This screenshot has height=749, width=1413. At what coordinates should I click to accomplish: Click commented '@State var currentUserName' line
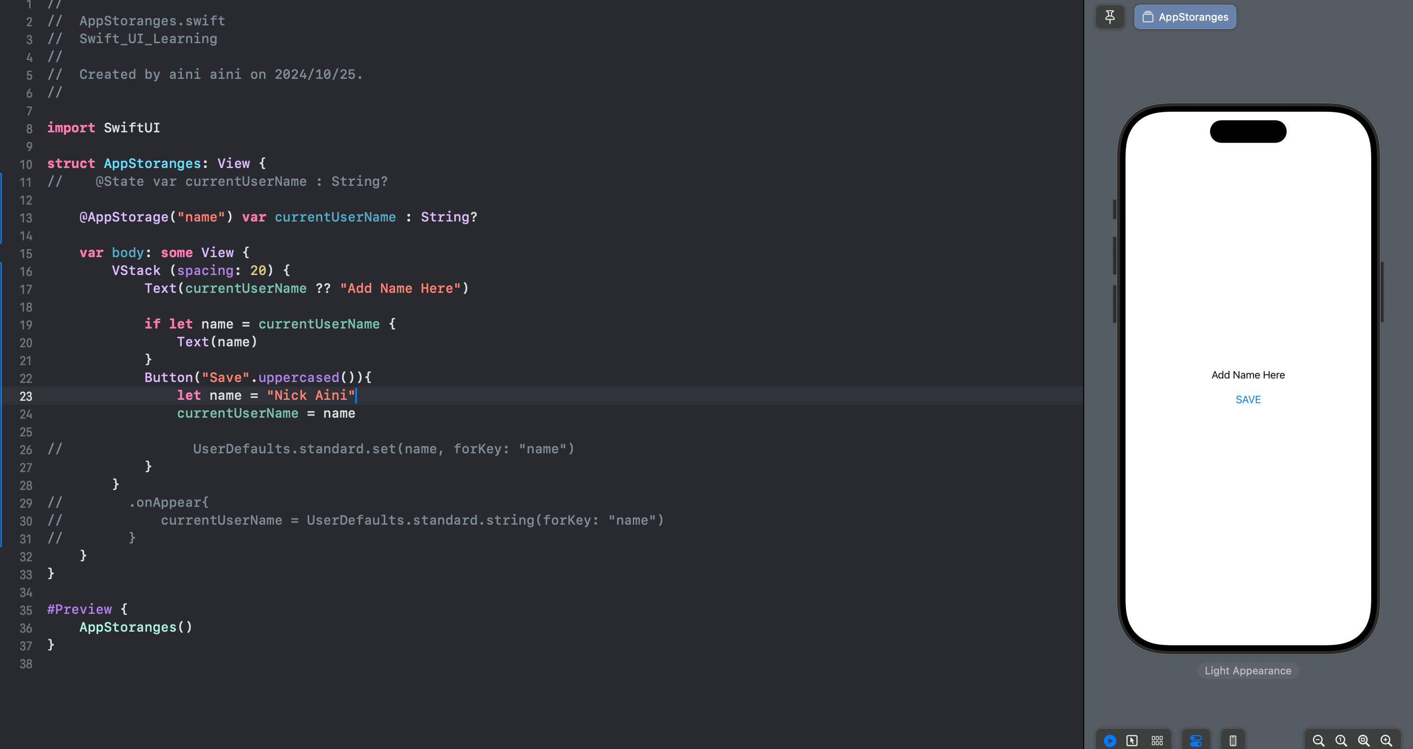pos(242,181)
